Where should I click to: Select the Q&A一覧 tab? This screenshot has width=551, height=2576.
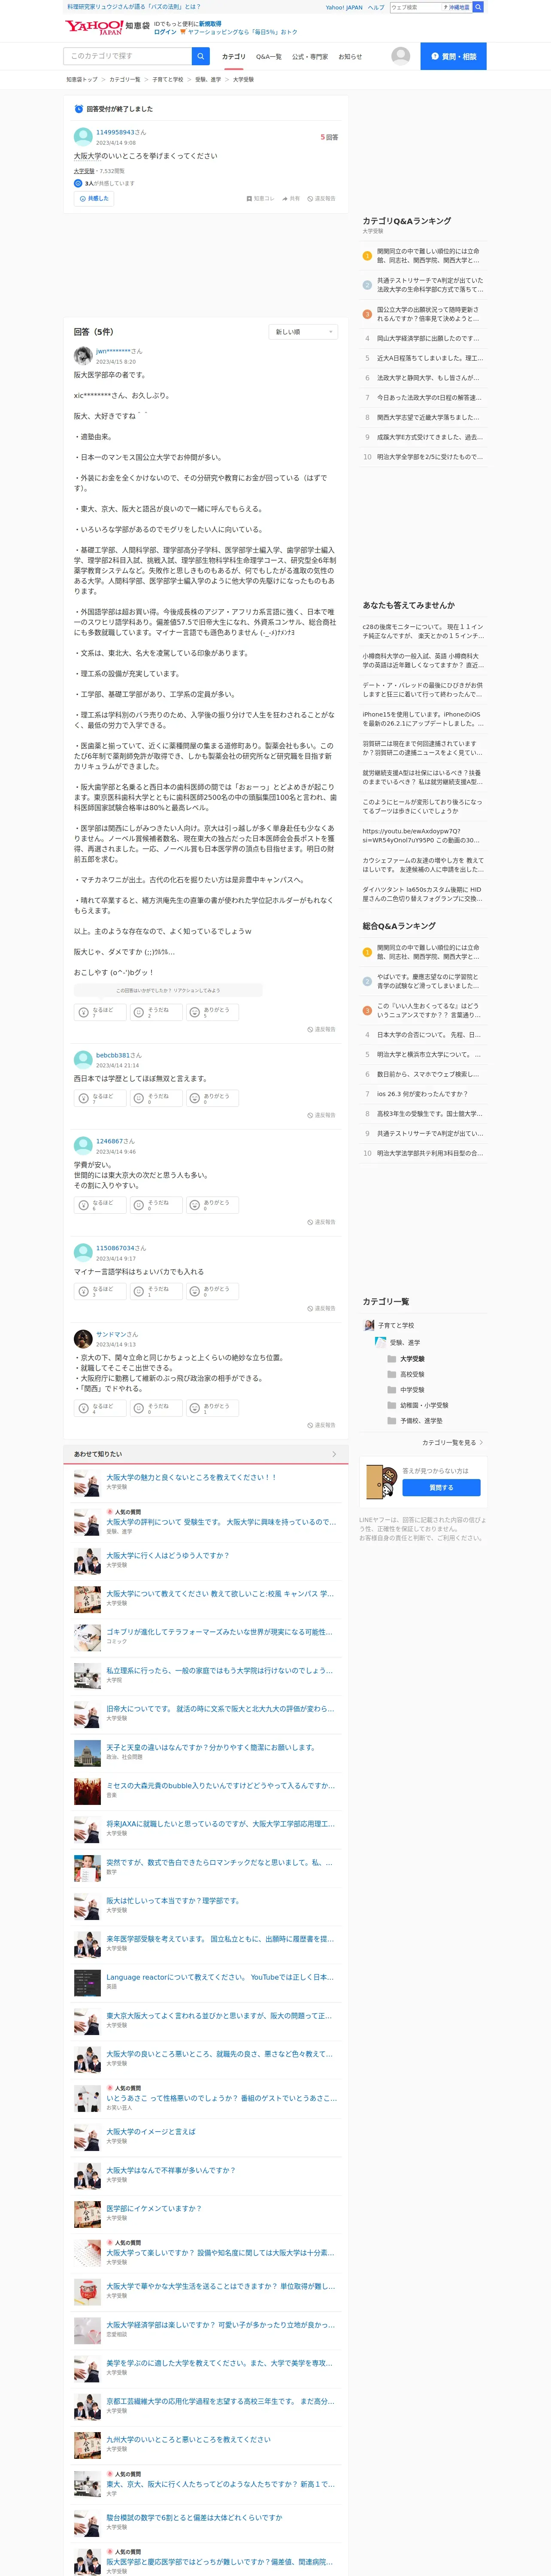click(x=269, y=57)
